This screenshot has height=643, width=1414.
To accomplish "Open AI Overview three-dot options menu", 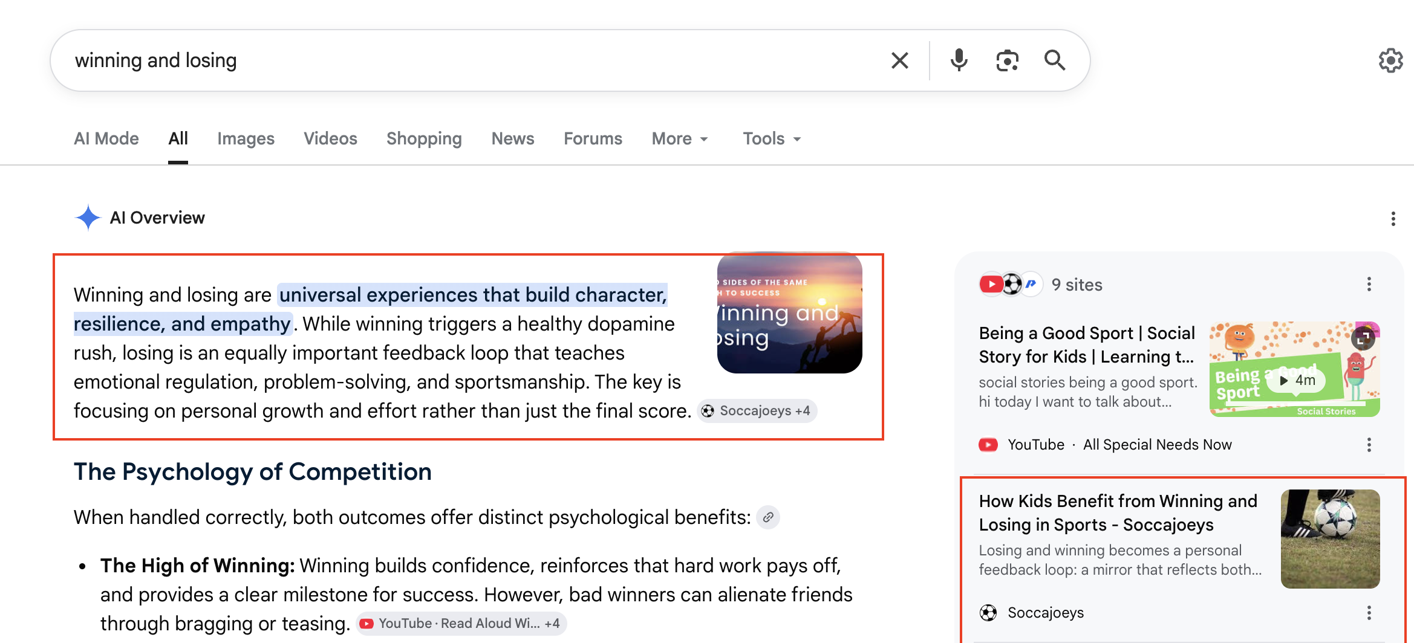I will point(1393,219).
